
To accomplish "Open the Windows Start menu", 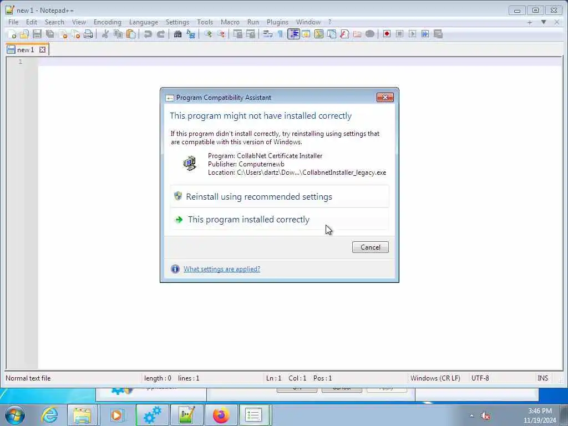I will [15, 415].
